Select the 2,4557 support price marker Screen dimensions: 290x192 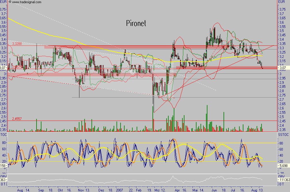(x=17, y=119)
